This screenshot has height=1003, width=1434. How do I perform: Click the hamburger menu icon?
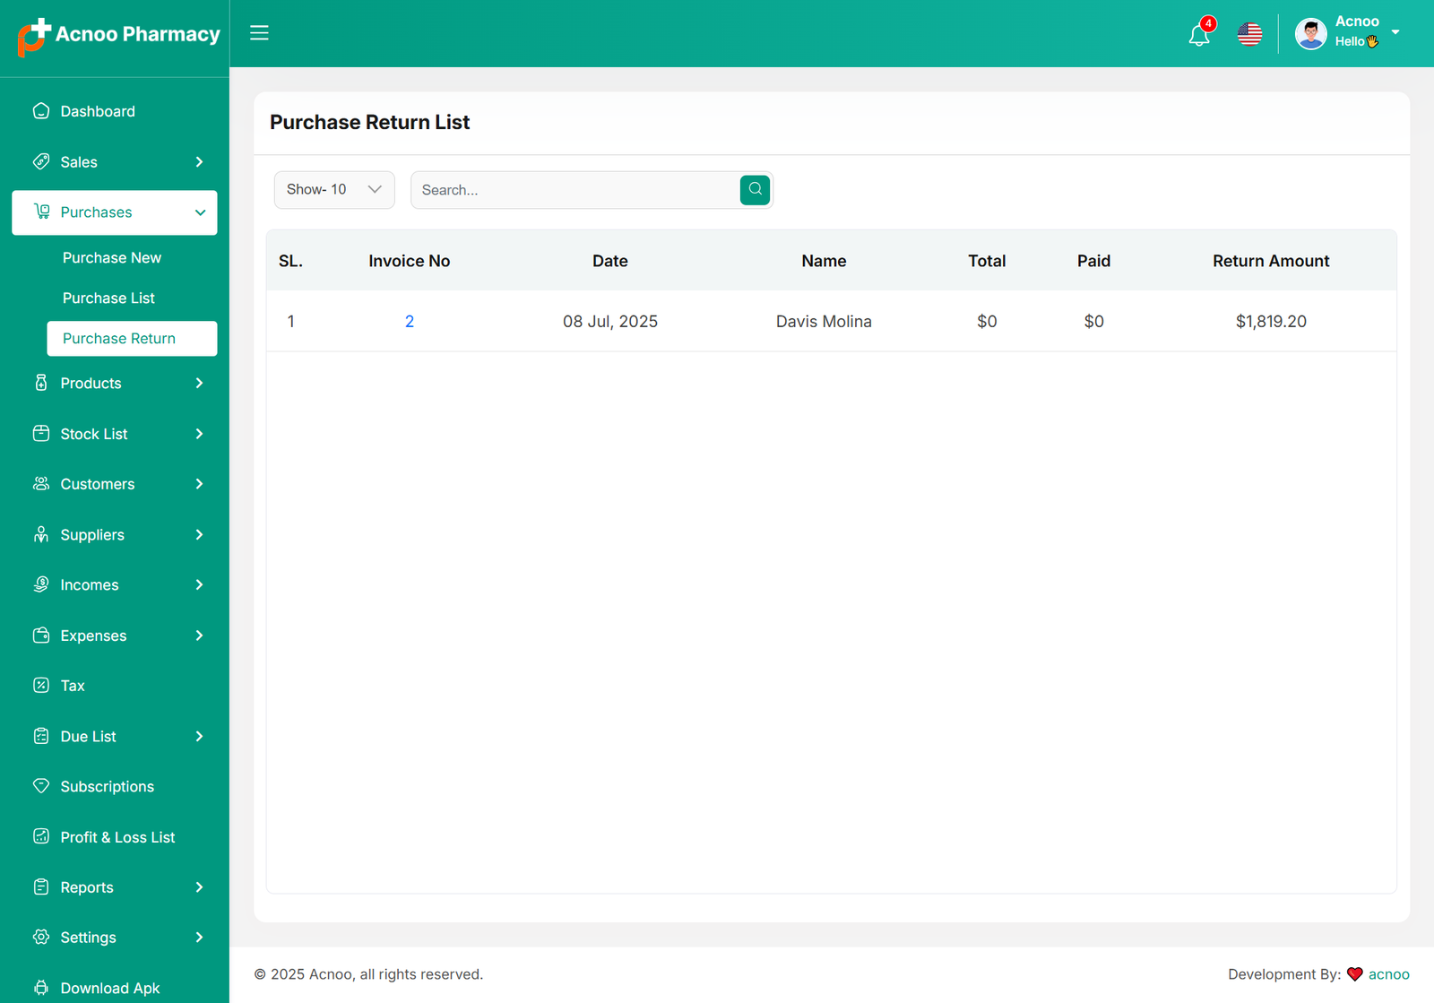[x=259, y=33]
